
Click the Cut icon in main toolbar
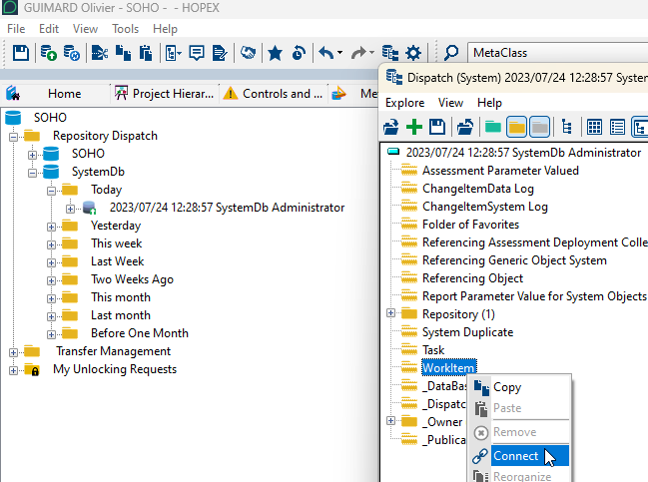pos(100,53)
